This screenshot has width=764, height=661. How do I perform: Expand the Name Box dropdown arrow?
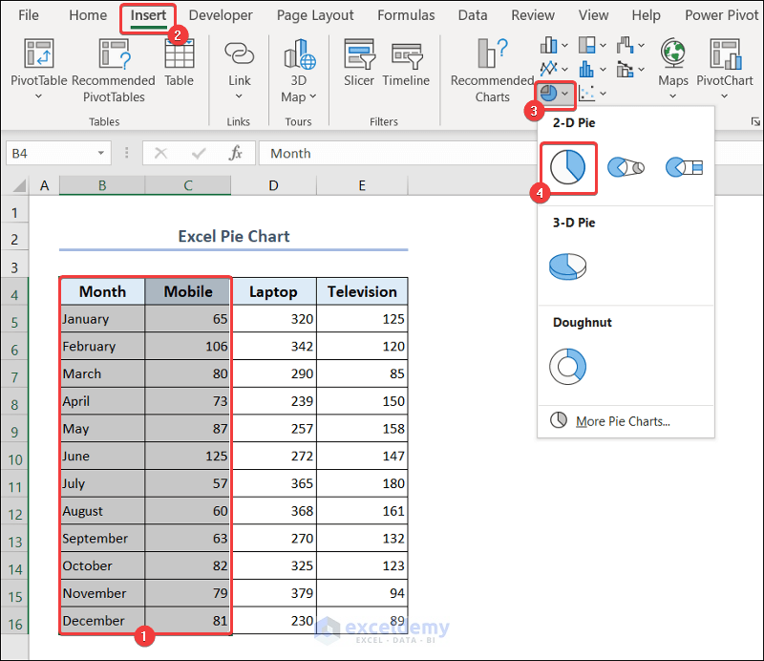pyautogui.click(x=102, y=154)
